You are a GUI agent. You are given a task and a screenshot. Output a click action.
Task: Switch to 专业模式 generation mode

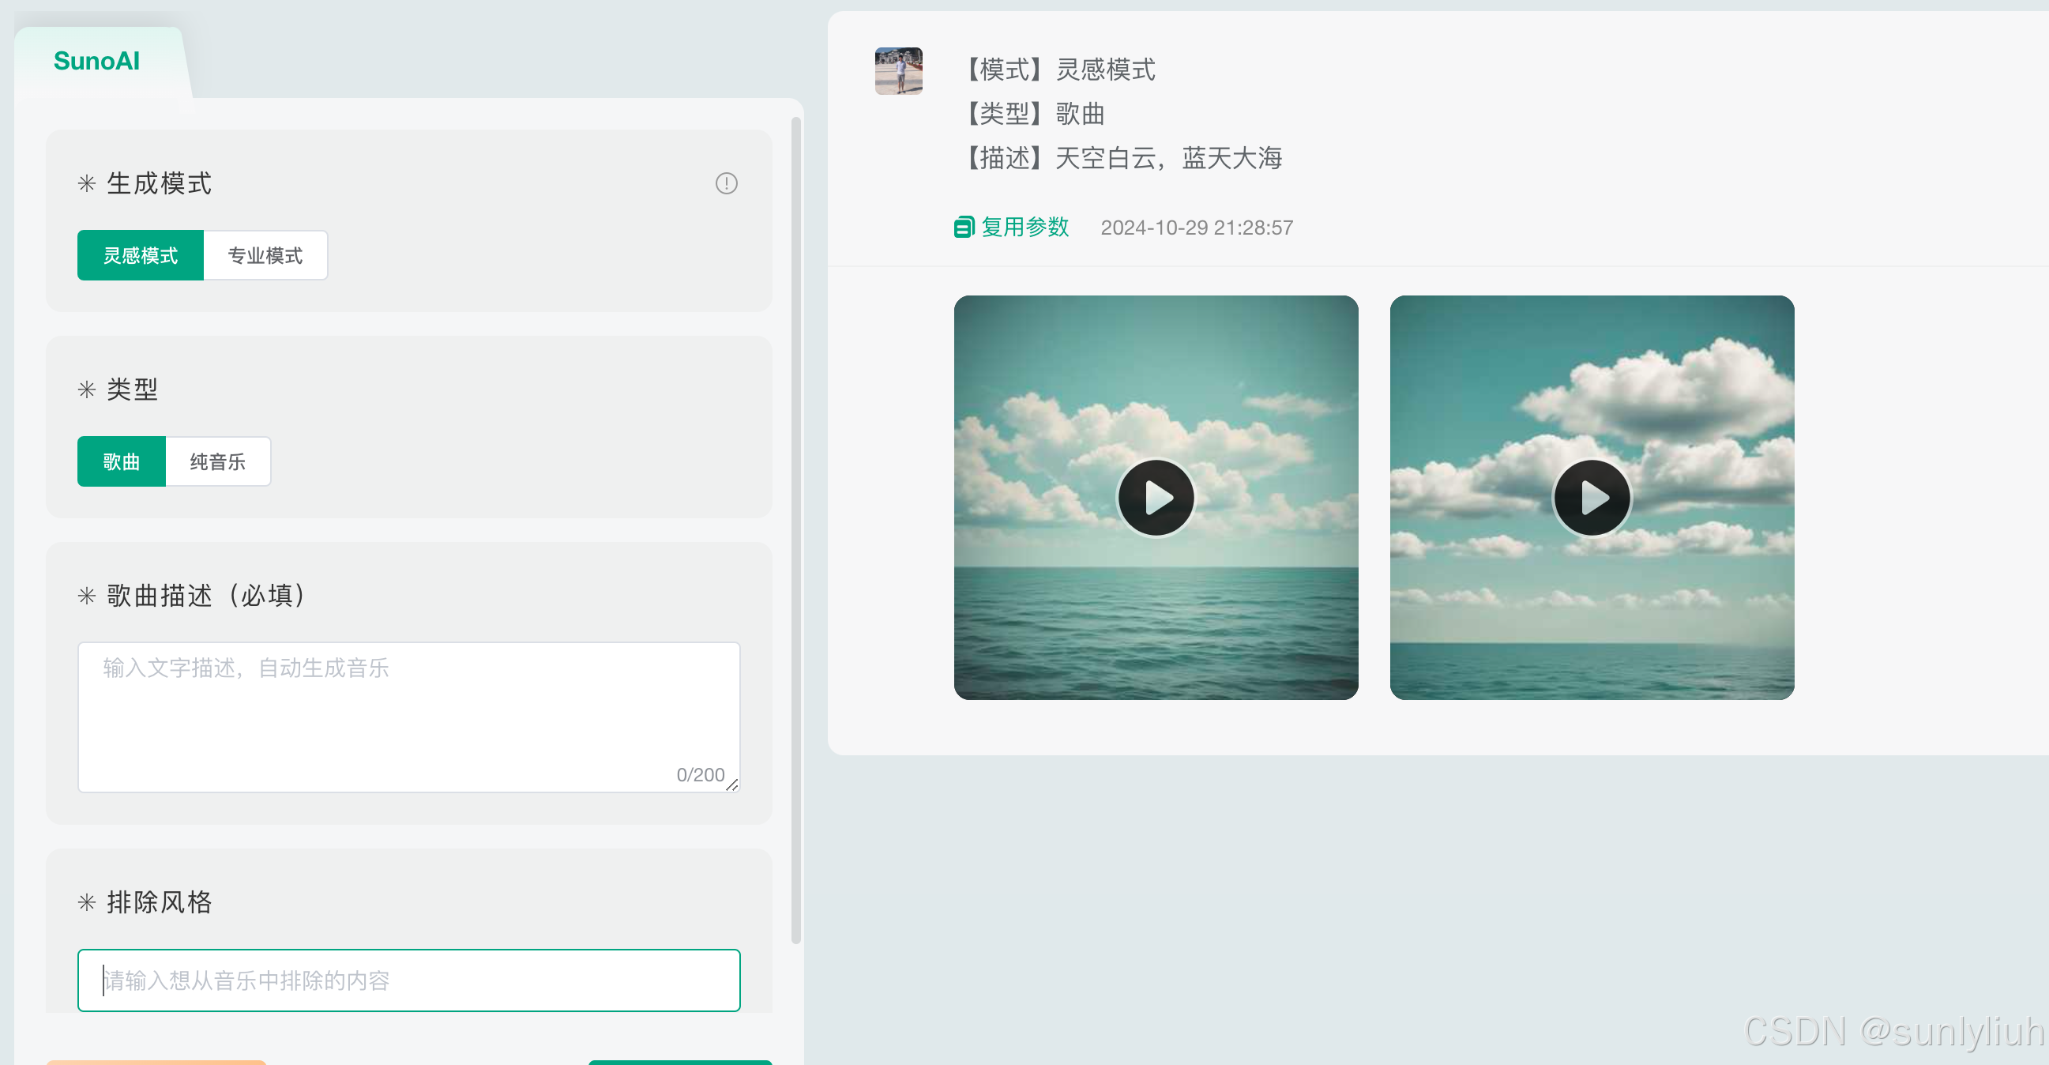tap(265, 255)
